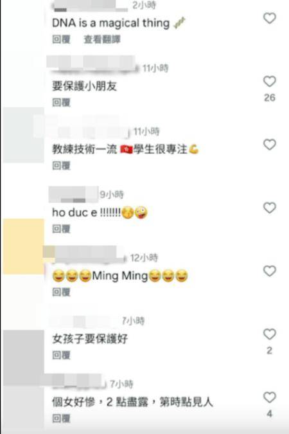Image resolution: width=289 pixels, height=434 pixels.
Task: Reply to the 個女好慘 comment
Action: pos(61,418)
